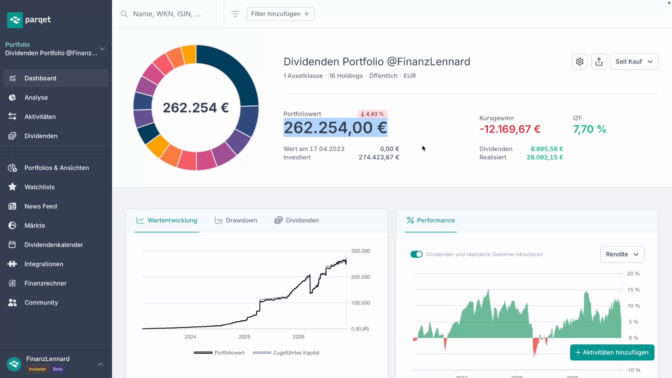Click the Portfolios & Ansichten label
Image resolution: width=672 pixels, height=378 pixels.
pos(57,168)
